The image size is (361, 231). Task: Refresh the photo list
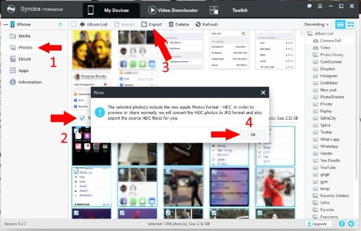(x=207, y=25)
